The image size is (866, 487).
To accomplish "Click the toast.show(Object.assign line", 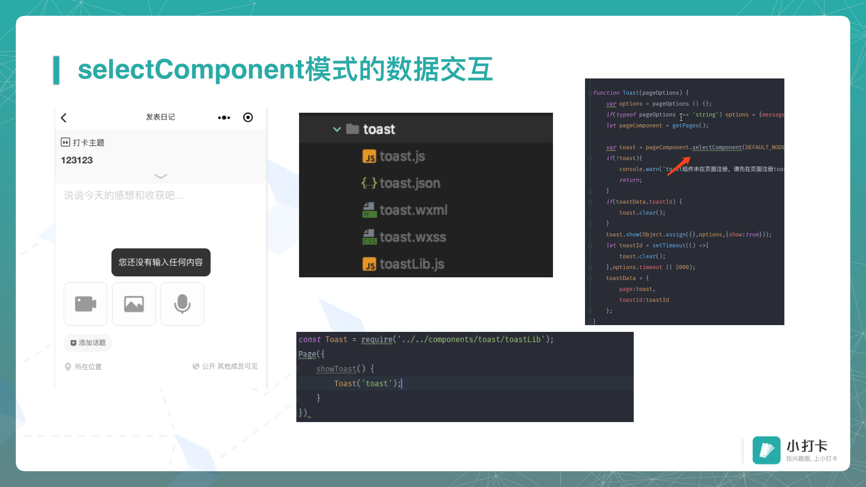I will [x=689, y=234].
